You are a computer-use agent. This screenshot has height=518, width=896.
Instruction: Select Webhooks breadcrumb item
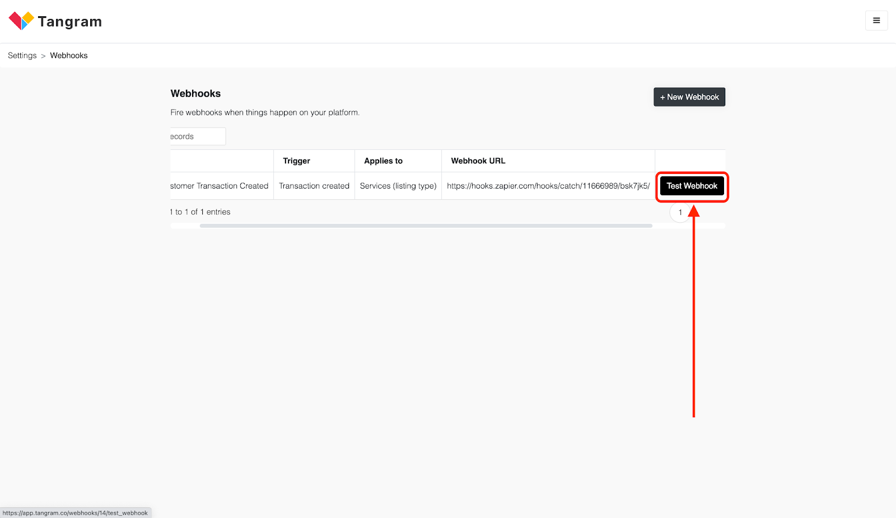coord(69,55)
